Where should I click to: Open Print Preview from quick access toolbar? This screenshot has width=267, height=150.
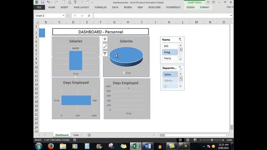tap(70, 2)
